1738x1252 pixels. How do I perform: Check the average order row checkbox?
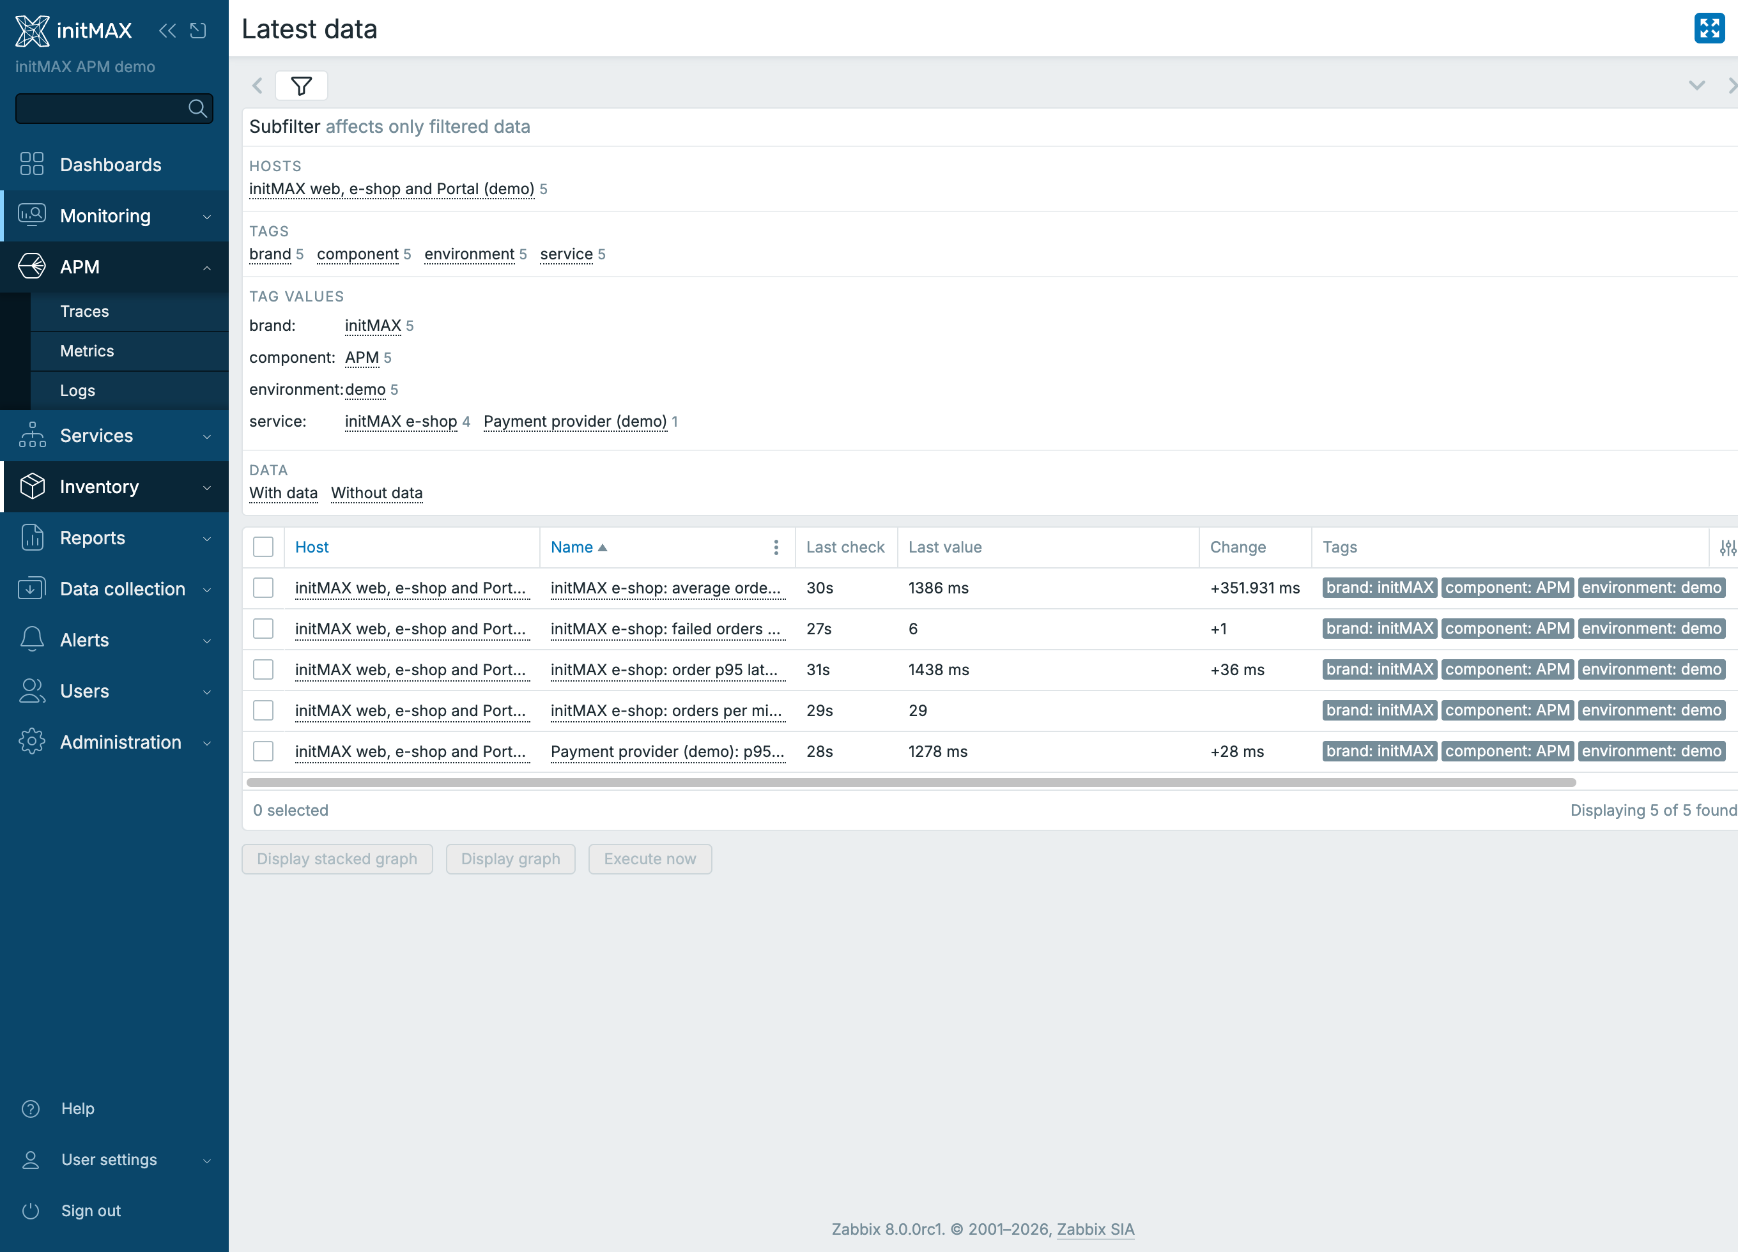[263, 588]
